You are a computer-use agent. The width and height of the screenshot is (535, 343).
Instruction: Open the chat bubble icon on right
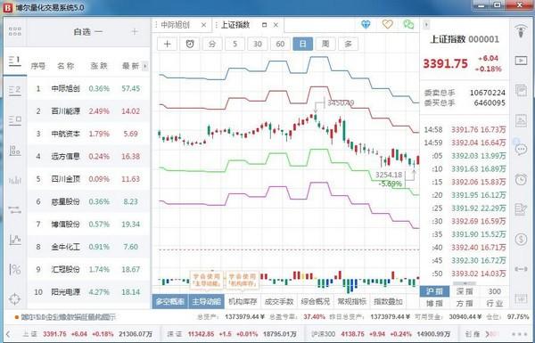(521, 149)
